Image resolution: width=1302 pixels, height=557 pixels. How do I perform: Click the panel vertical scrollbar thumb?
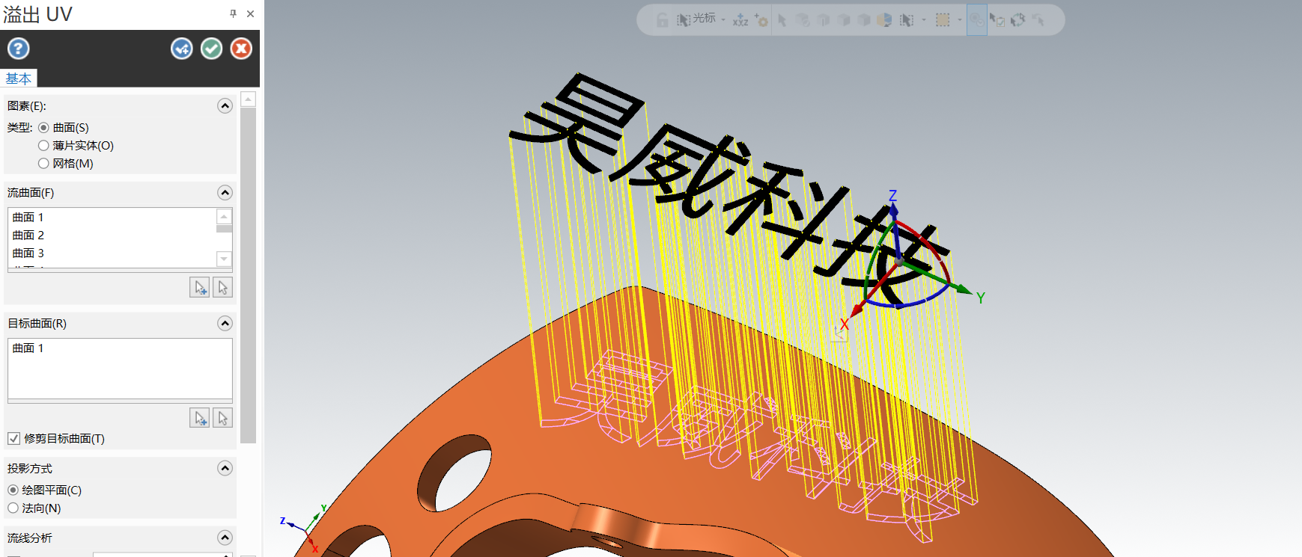click(x=249, y=275)
